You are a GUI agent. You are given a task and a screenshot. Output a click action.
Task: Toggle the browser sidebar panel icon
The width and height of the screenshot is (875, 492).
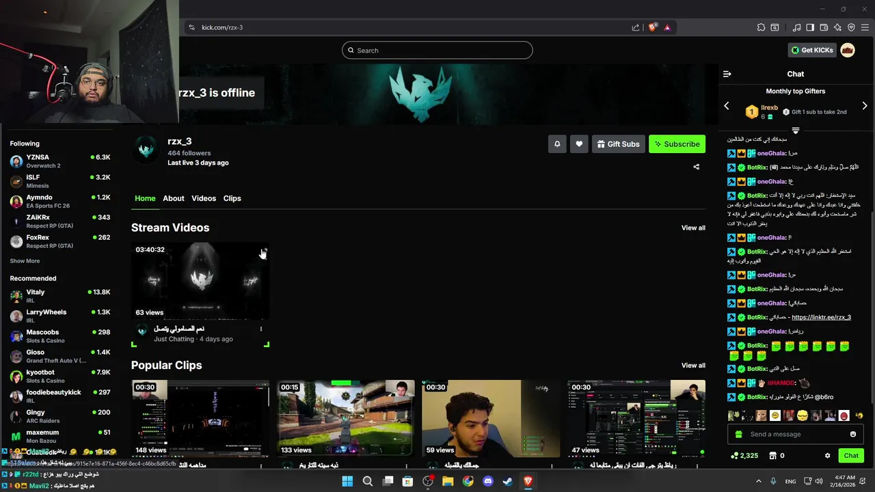coord(810,27)
